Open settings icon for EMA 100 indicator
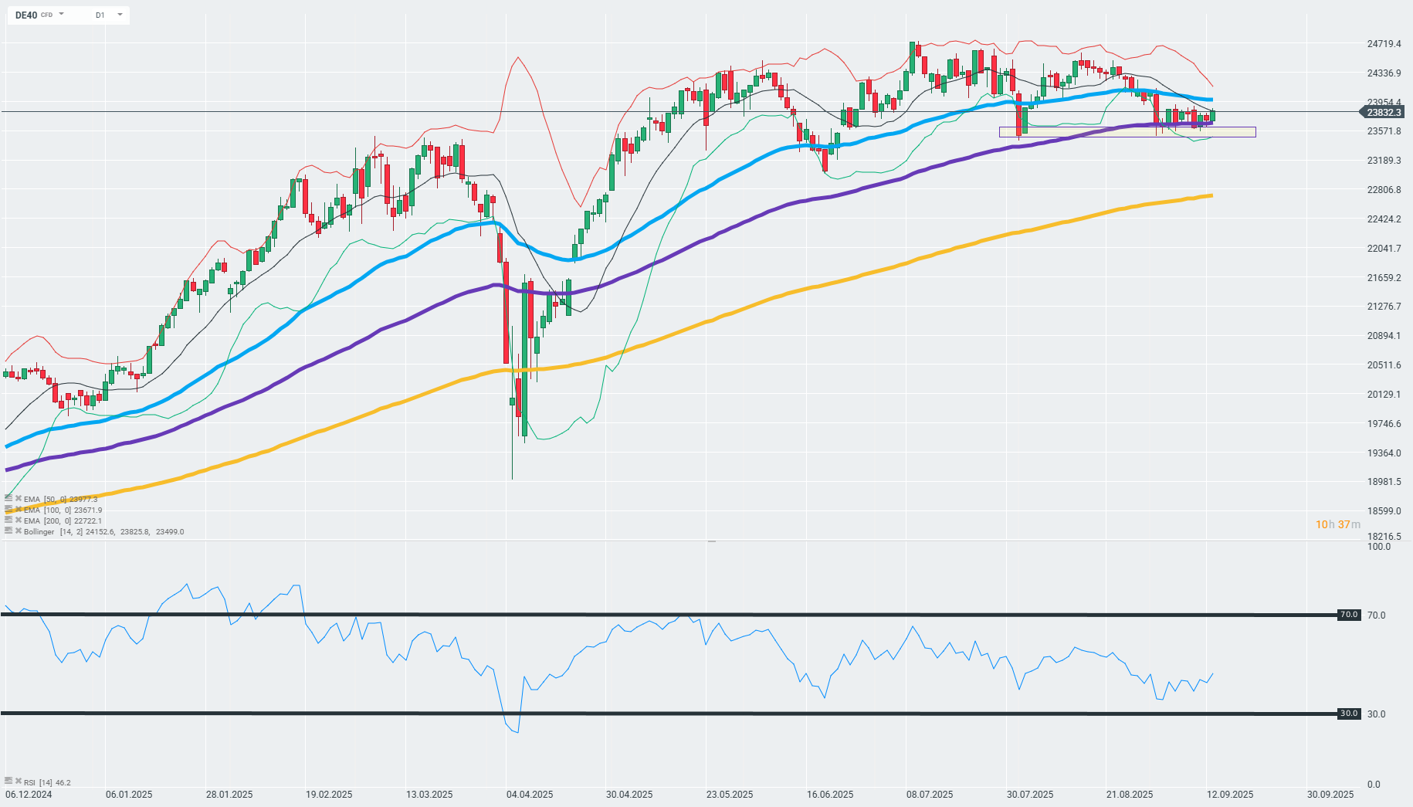Screen dimensions: 1413x807 (x=8, y=510)
